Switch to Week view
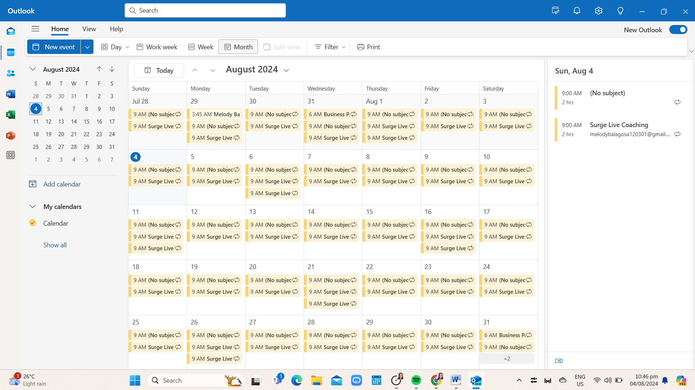This screenshot has height=390, width=695. 201,47
